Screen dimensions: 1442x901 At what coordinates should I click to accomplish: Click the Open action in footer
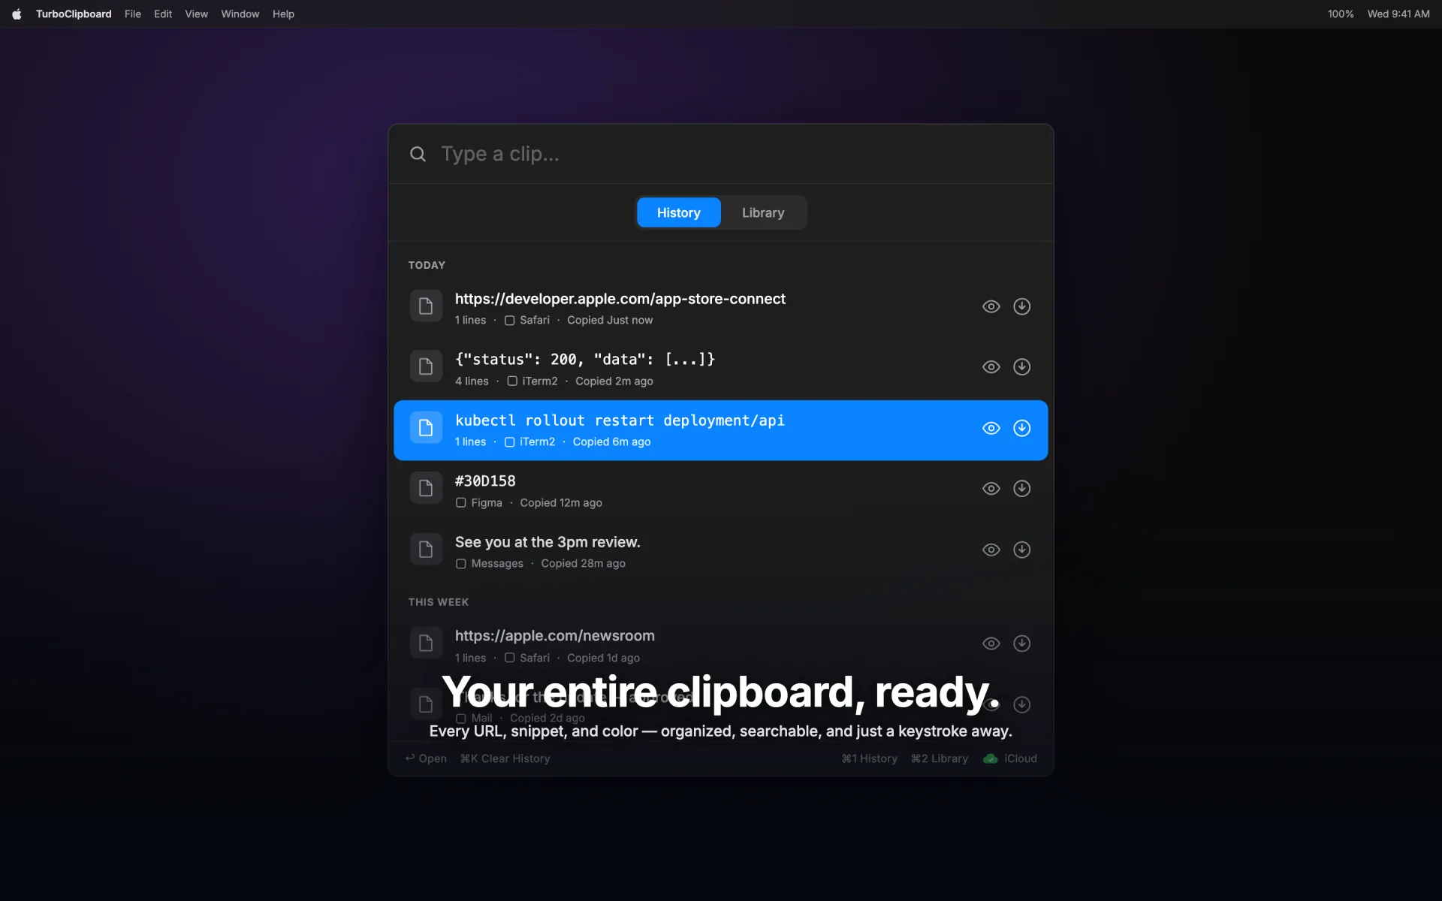click(x=426, y=758)
